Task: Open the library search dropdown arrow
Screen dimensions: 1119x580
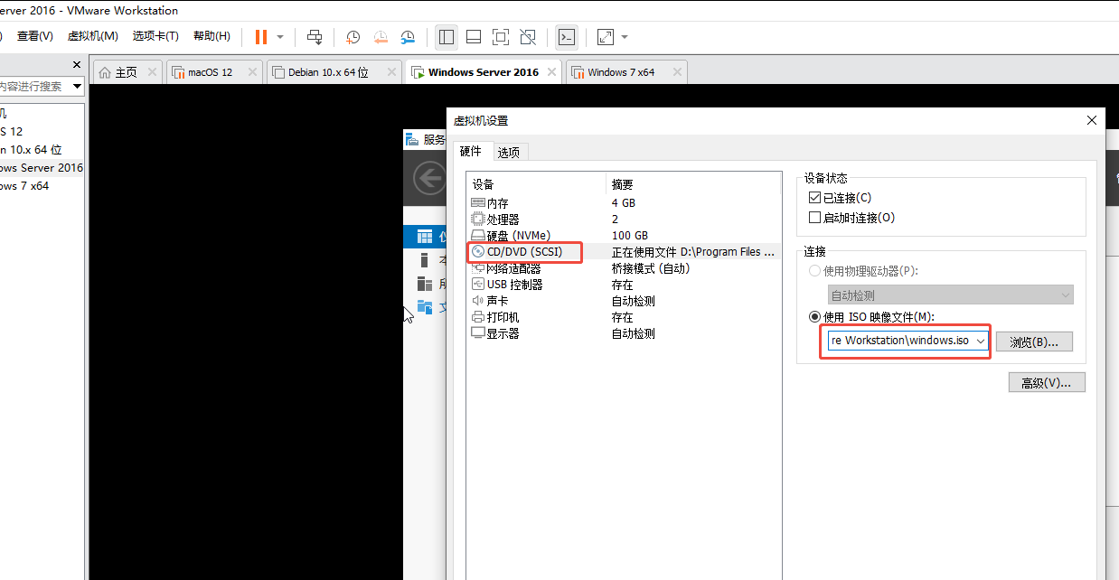Action: 77,87
